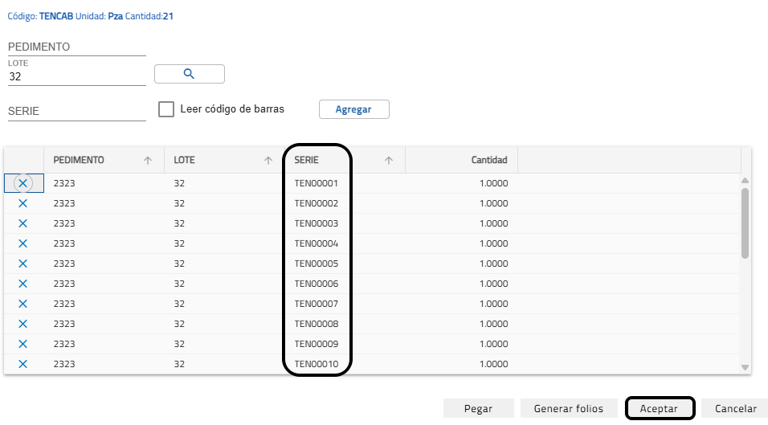Delete the TEN00003 row using its X
This screenshot has height=425, width=768.
22,223
